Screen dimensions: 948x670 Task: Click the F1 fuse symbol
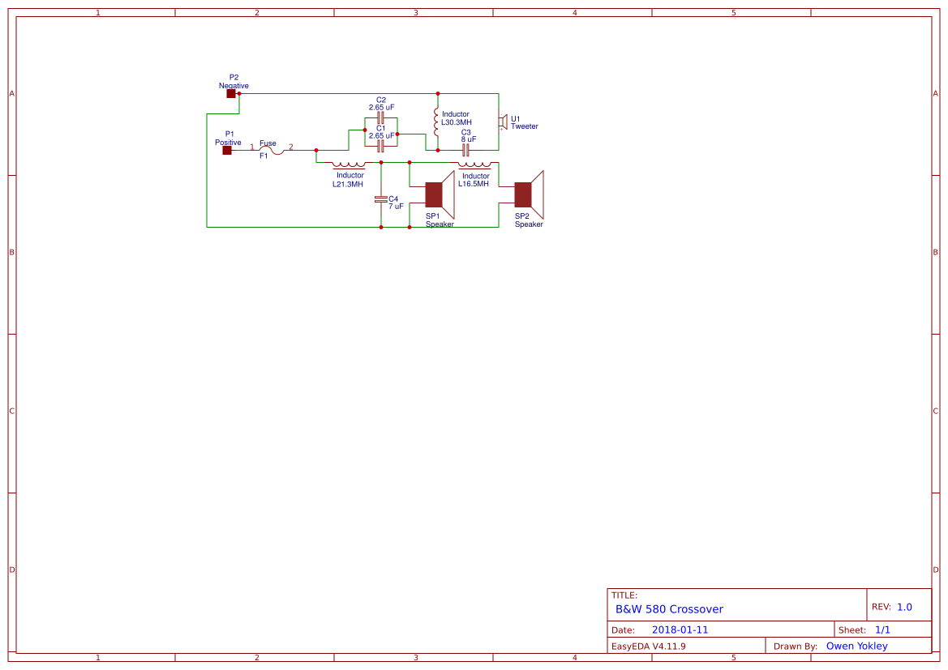tap(272, 150)
